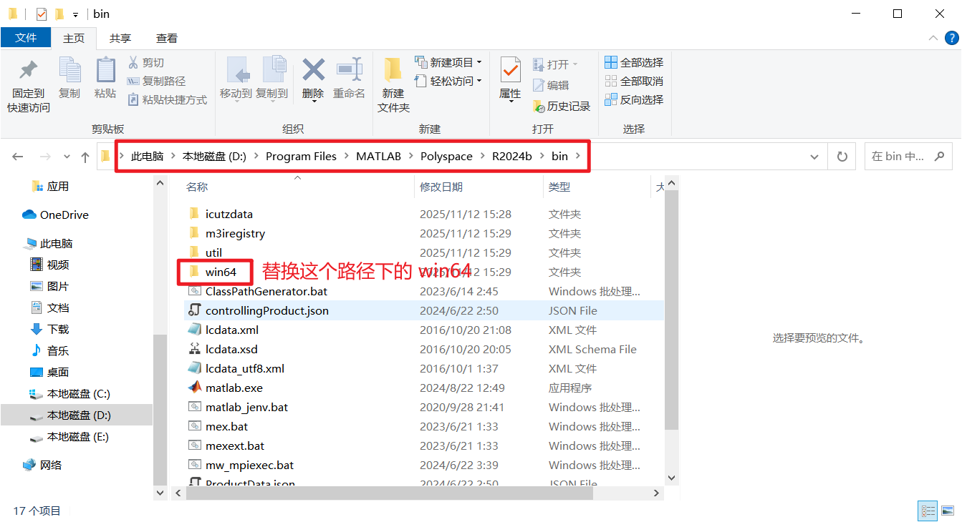Click Select all (全部选择)
Image resolution: width=962 pixels, height=522 pixels.
pos(634,63)
